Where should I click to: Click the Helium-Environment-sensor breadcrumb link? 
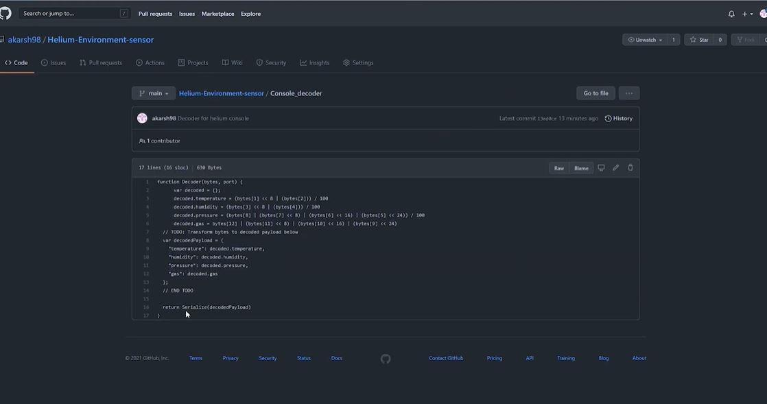(x=221, y=93)
